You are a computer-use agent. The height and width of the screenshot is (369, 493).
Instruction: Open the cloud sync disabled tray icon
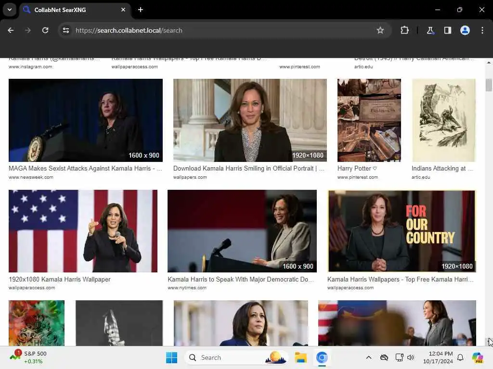tap(384, 357)
